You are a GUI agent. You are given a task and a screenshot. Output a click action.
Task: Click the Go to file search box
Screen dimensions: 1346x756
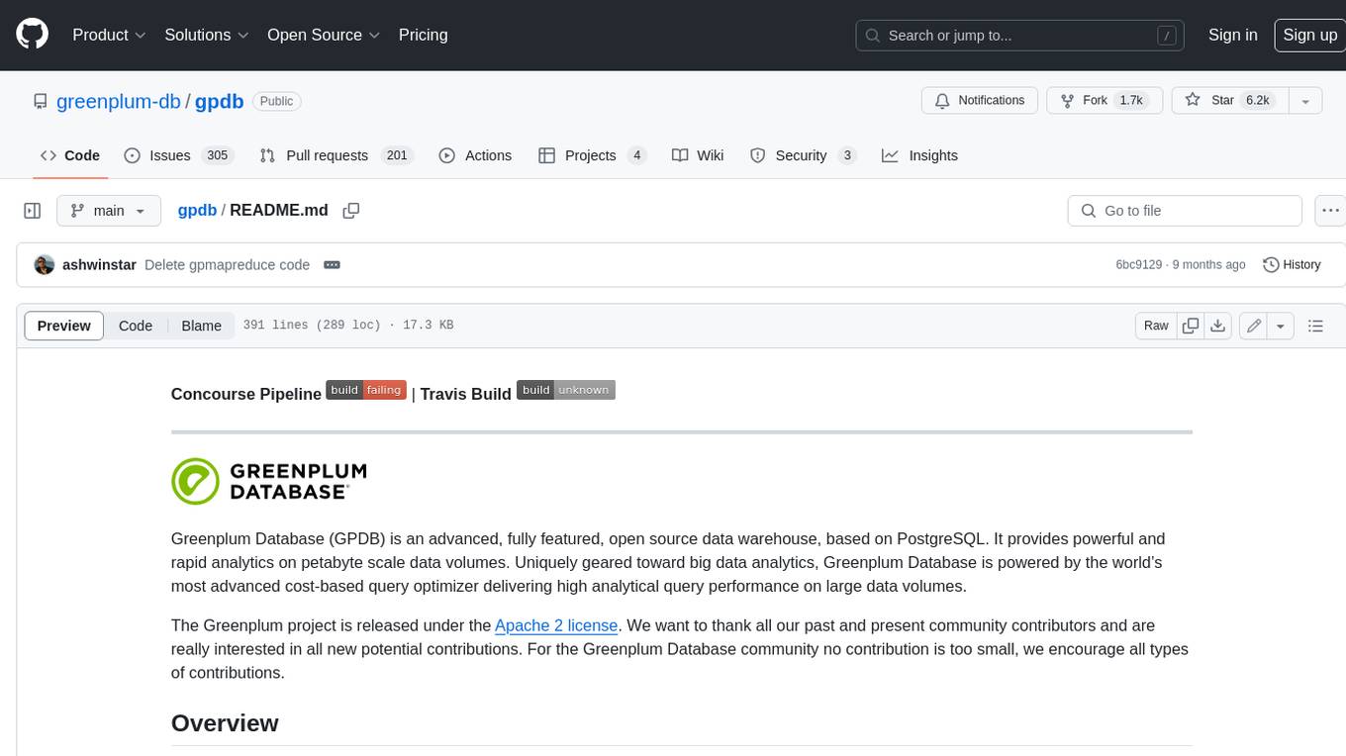(x=1185, y=211)
